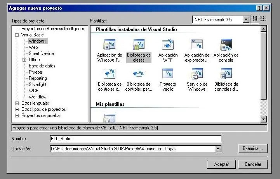Choose the Biblioteca de controles per... template icon
Viewport: 280px width, 179px height.
pos(139,74)
